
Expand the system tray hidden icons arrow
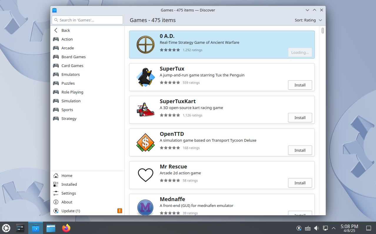pos(333,228)
